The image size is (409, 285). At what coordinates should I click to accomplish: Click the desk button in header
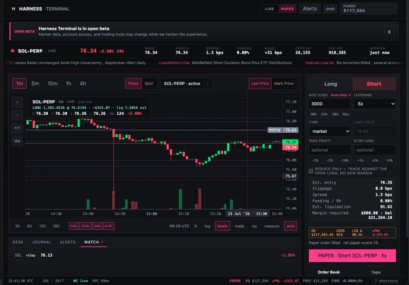(x=330, y=9)
